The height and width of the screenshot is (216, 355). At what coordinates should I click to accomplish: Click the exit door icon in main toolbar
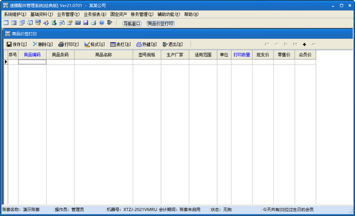(109, 23)
